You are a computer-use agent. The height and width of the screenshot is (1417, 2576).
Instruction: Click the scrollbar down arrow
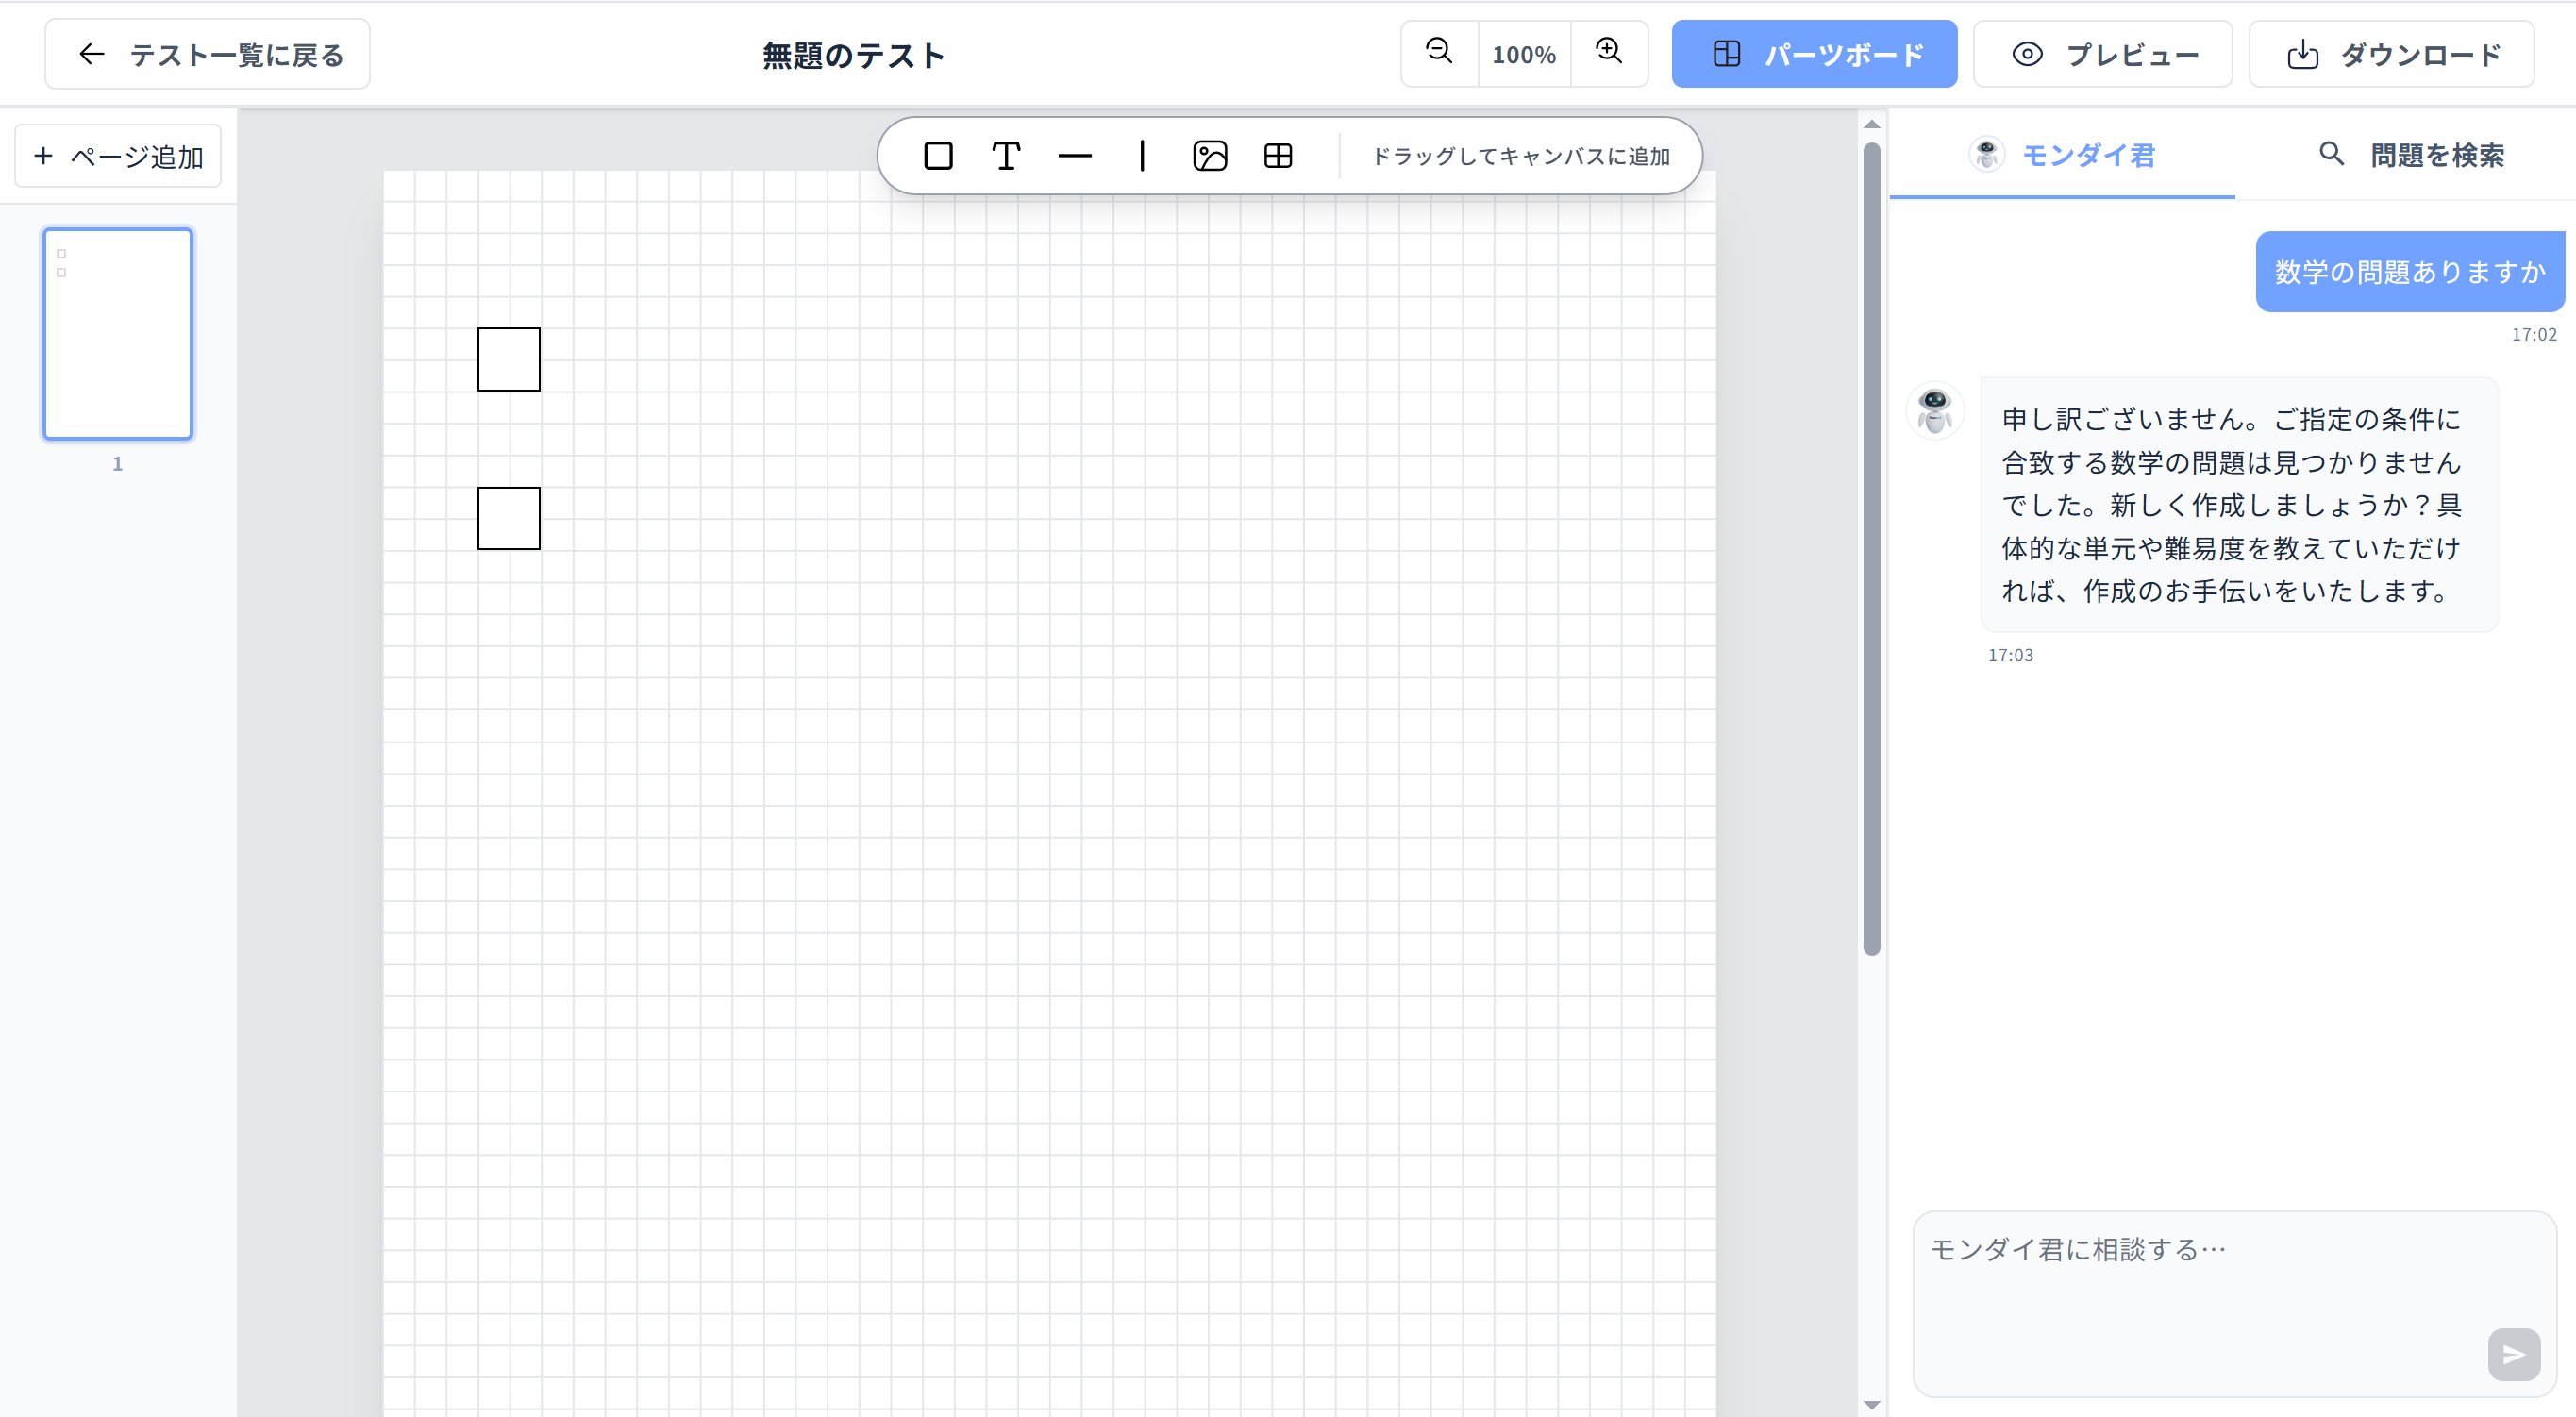1872,1405
